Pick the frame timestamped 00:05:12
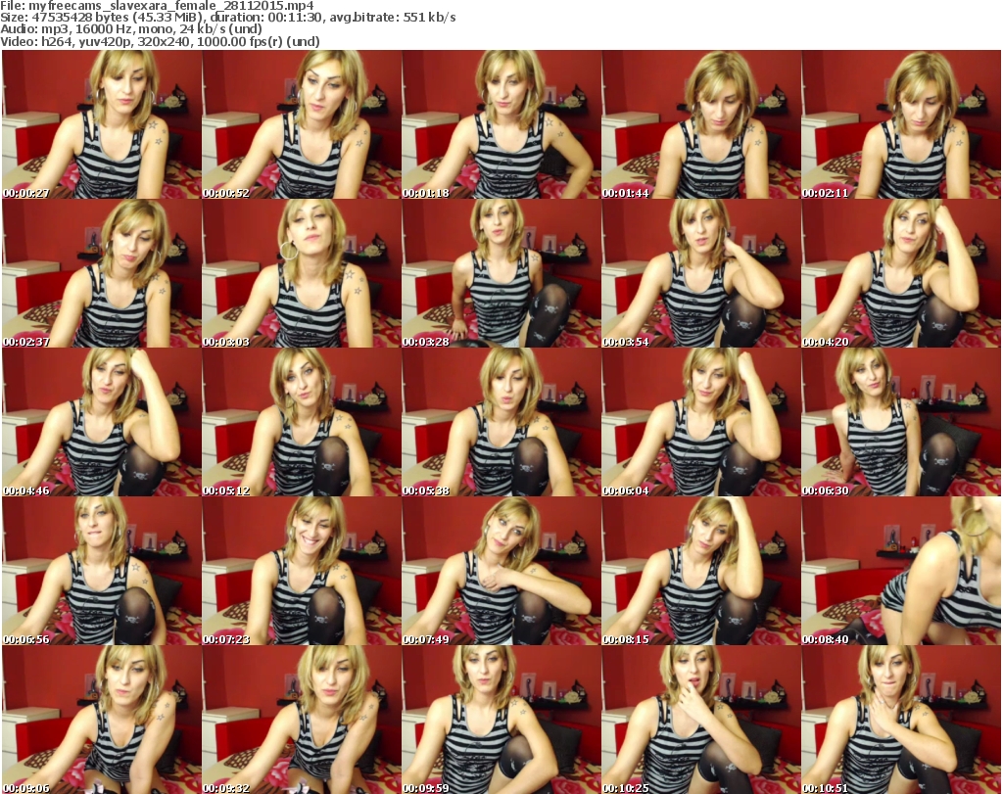This screenshot has height=794, width=1003. 302,422
